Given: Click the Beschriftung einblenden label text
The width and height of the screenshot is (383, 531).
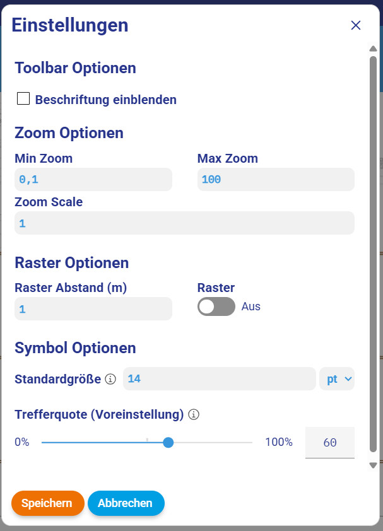Looking at the screenshot, I should coord(106,100).
